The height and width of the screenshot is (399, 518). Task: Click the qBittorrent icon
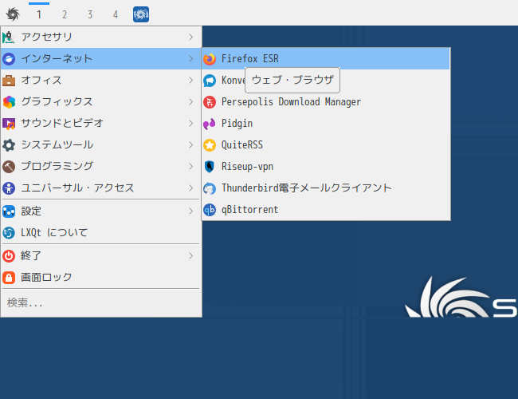point(210,209)
